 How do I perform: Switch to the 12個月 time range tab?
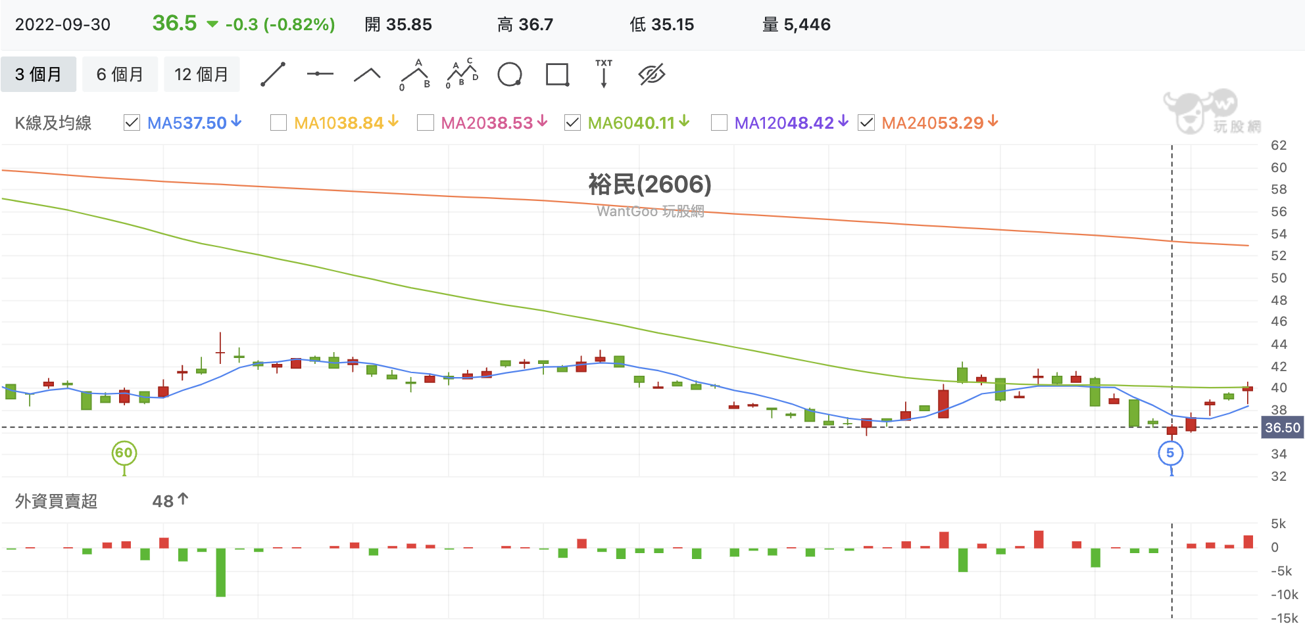(202, 74)
